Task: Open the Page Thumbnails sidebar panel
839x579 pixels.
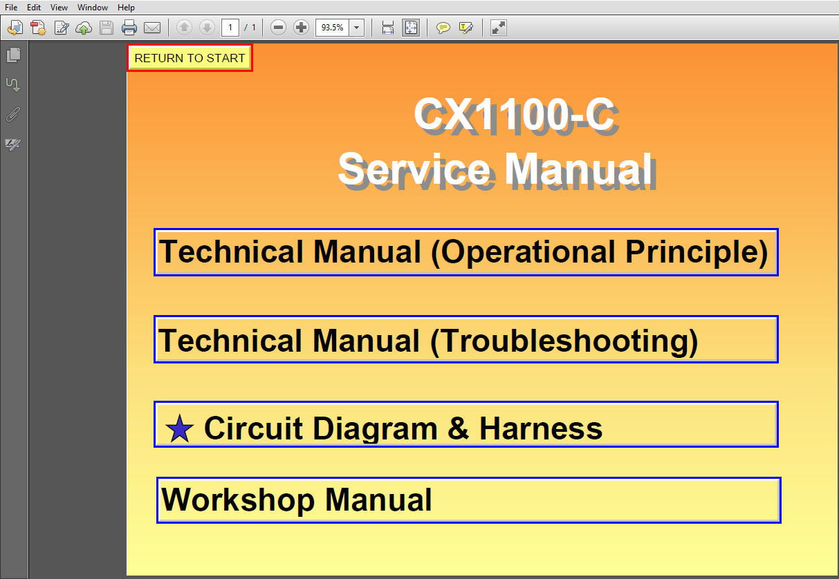Action: (x=13, y=55)
